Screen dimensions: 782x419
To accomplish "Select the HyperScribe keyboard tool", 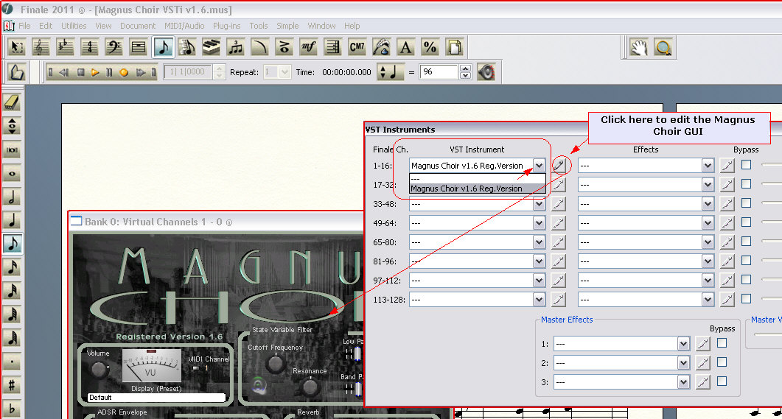I will point(212,47).
